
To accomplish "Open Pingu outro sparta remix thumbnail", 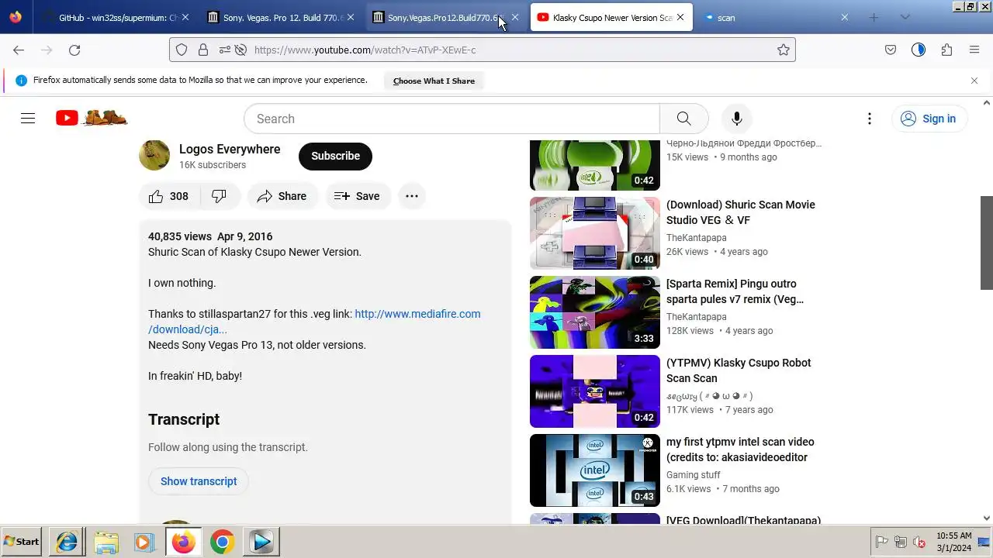I will 595,312.
